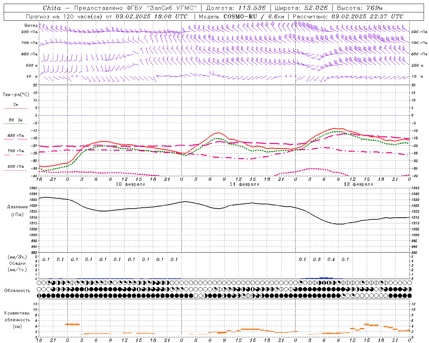Click the "(мм/1ч.)" unit label
The width and height of the screenshot is (429, 343).
click(17, 269)
